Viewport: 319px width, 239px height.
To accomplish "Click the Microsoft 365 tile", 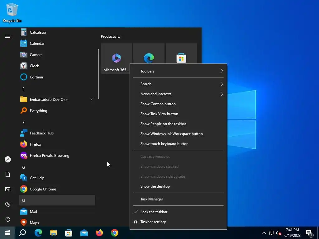I will (x=117, y=58).
